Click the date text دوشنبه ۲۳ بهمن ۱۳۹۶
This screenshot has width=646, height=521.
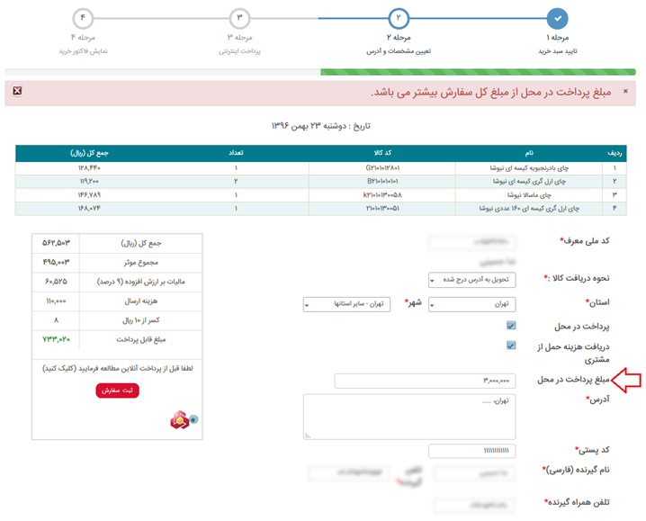[309, 126]
